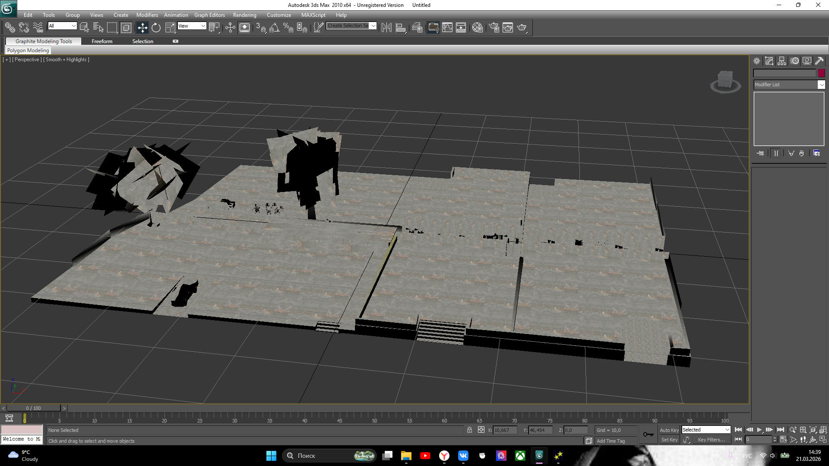Toggle Auto Key animation mode
This screenshot has height=466, width=829.
[x=669, y=430]
